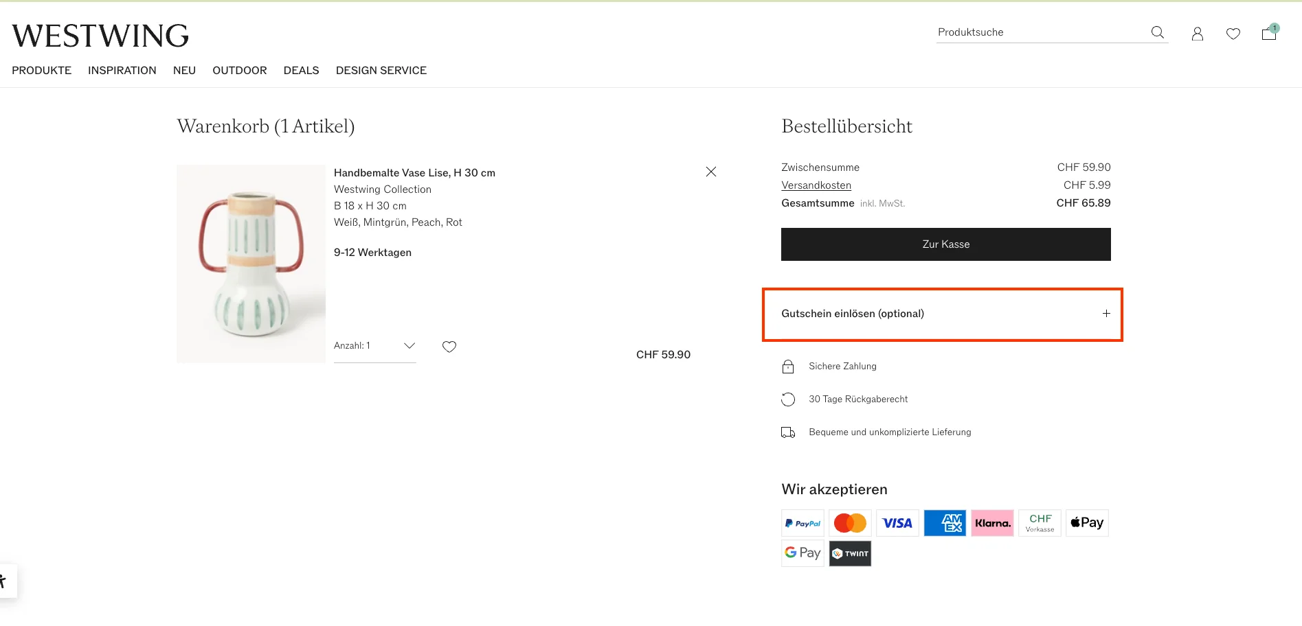This screenshot has height=626, width=1302.
Task: Open the wishlist heart in header
Action: 1233,34
